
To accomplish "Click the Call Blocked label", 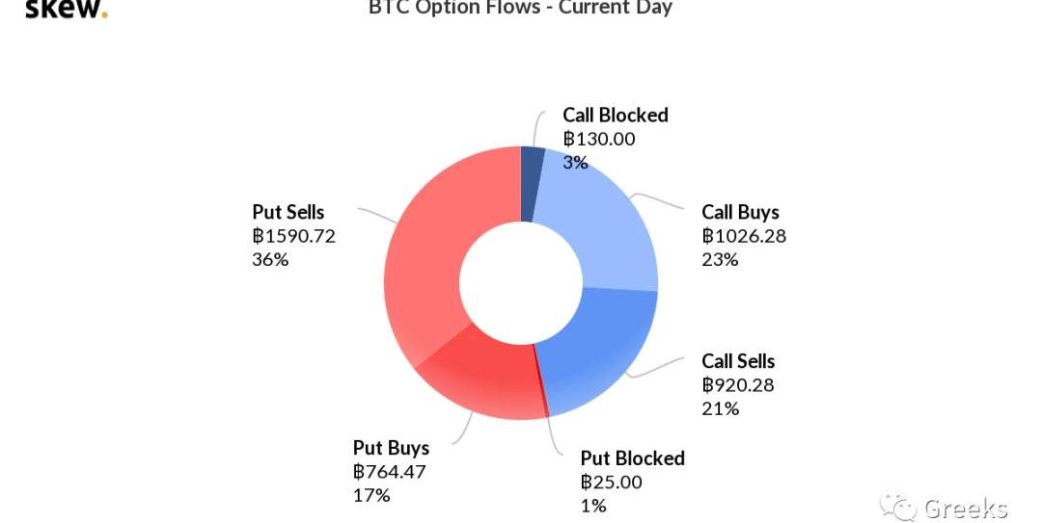I will pyautogui.click(x=615, y=115).
